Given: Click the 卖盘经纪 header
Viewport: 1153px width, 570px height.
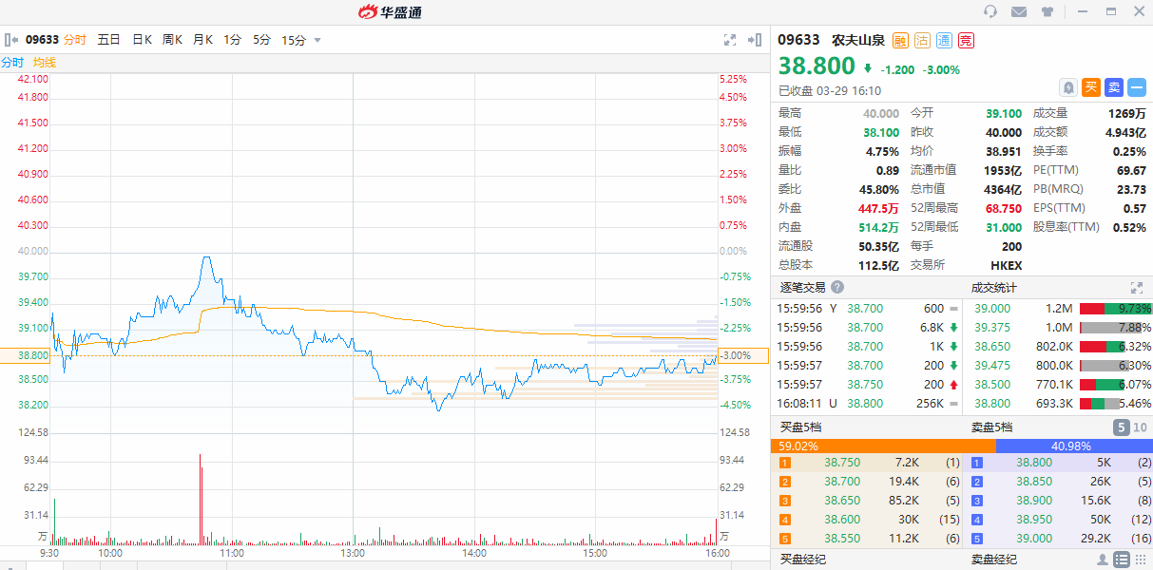Looking at the screenshot, I should (993, 560).
